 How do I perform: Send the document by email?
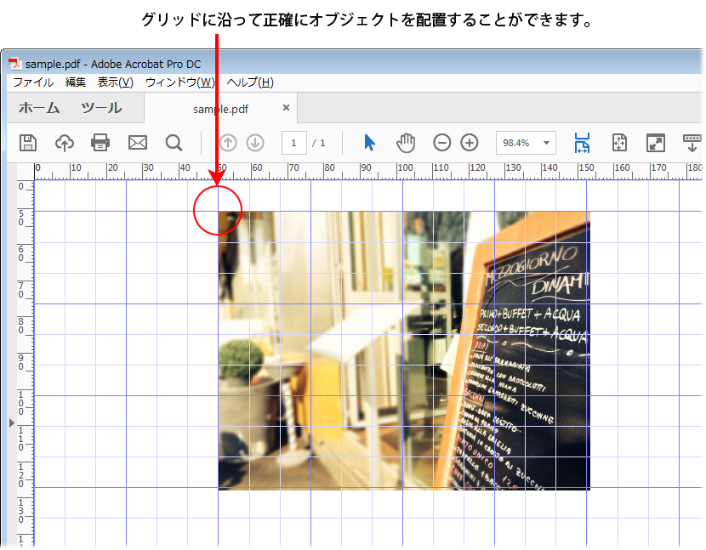[x=137, y=142]
